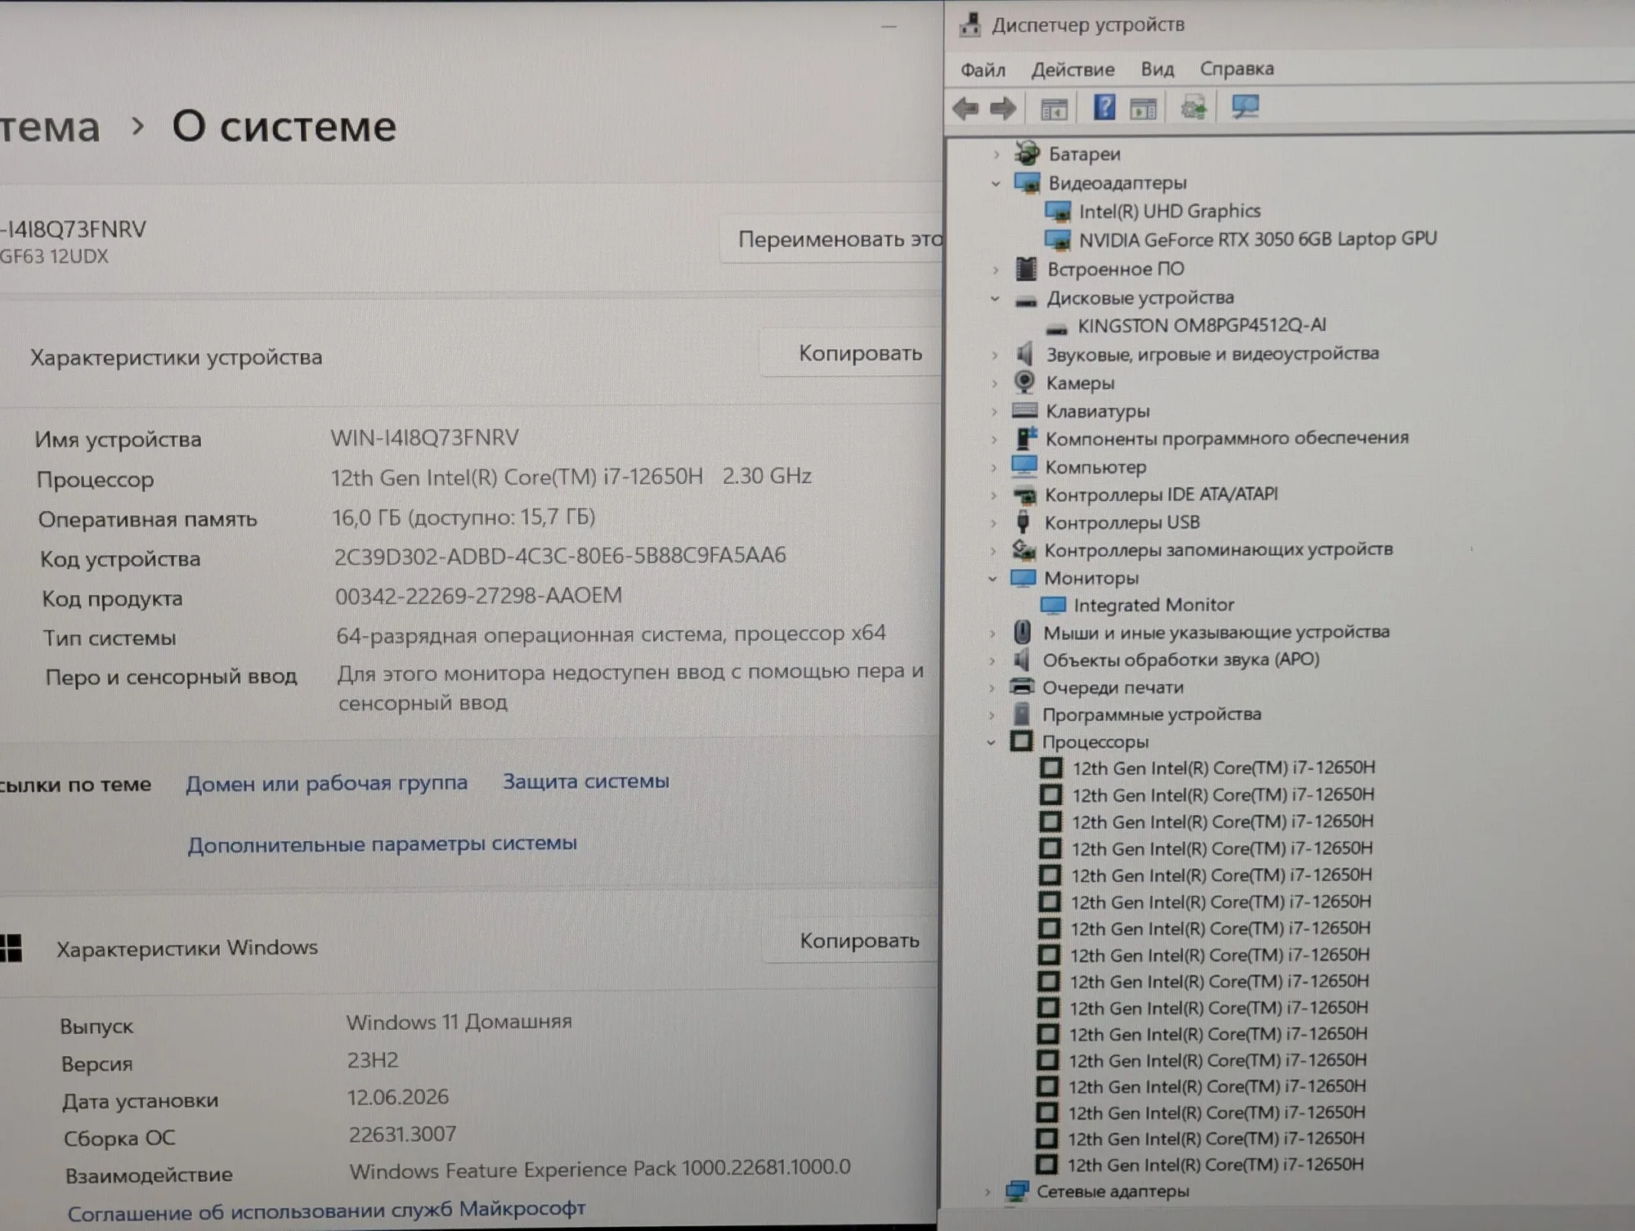Open the Файл menu
Screen dimensions: 1635x1231
pyautogui.click(x=983, y=69)
